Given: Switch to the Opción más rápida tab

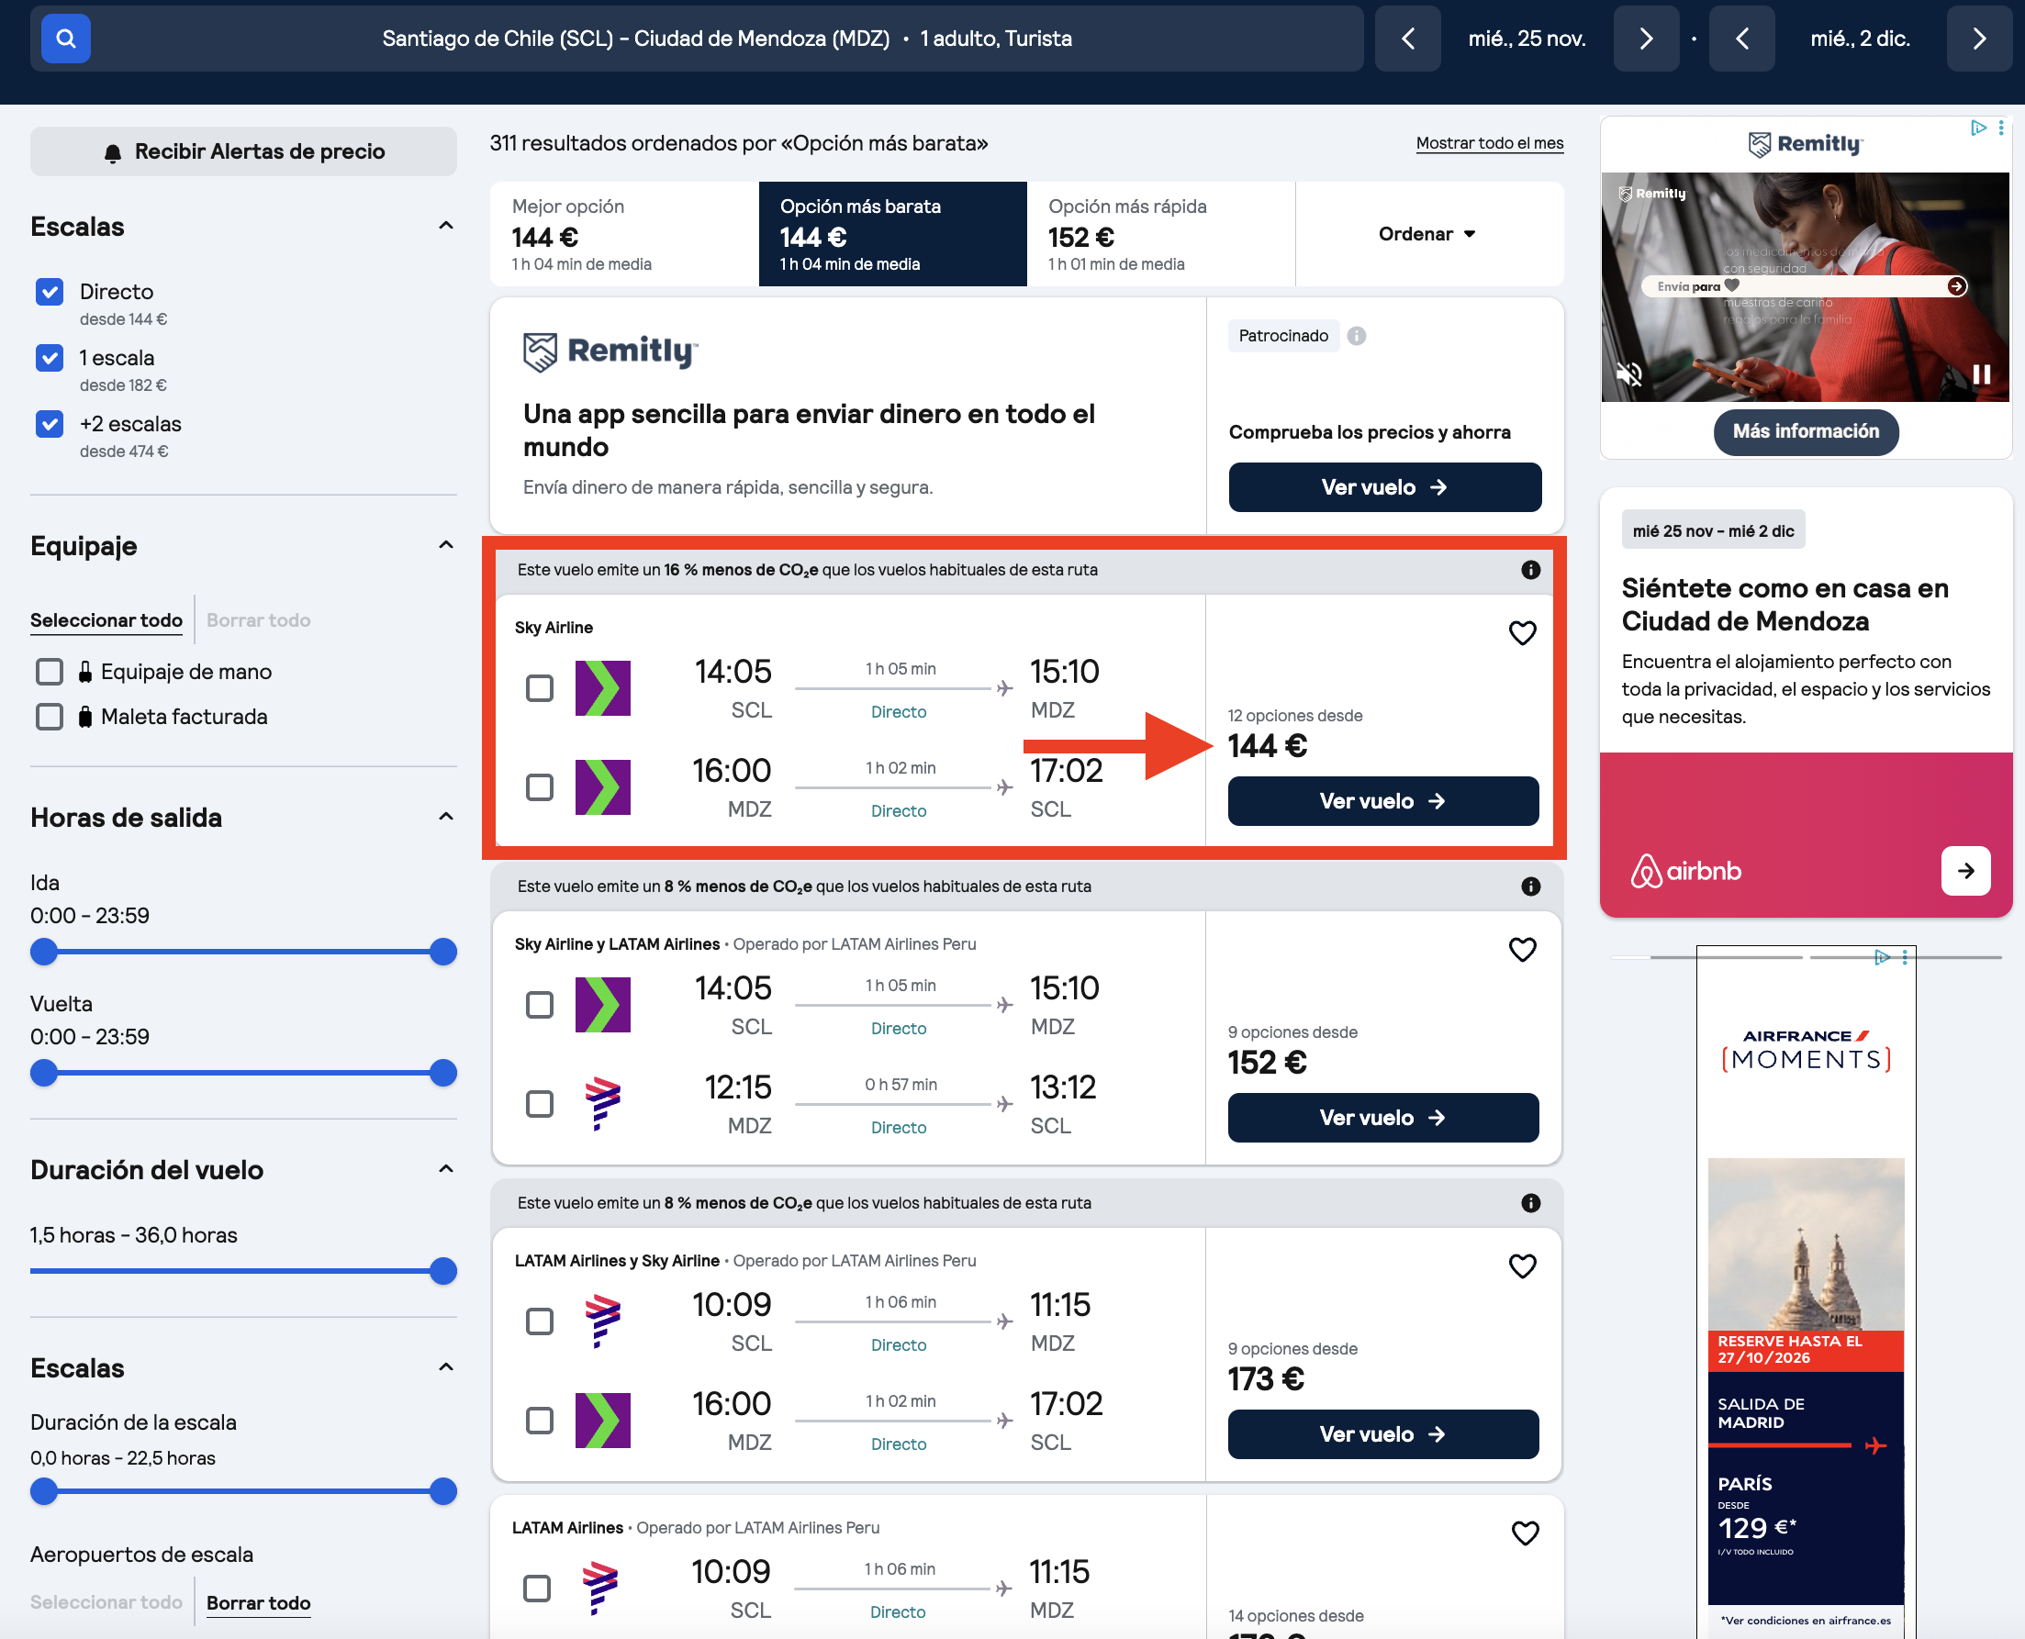Looking at the screenshot, I should point(1161,234).
